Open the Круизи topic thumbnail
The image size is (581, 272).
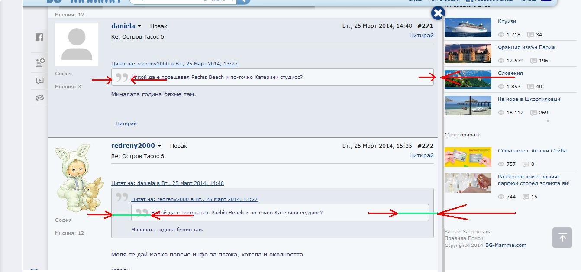[468, 27]
